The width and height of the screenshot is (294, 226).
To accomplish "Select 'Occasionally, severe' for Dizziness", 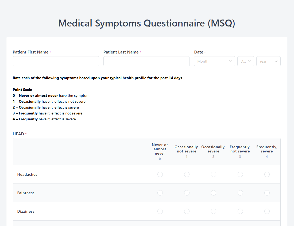I will click(214, 211).
